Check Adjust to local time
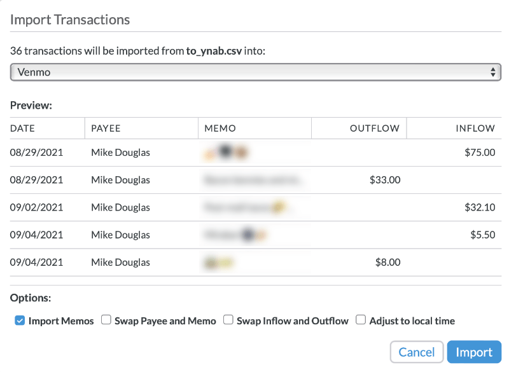 tap(361, 320)
